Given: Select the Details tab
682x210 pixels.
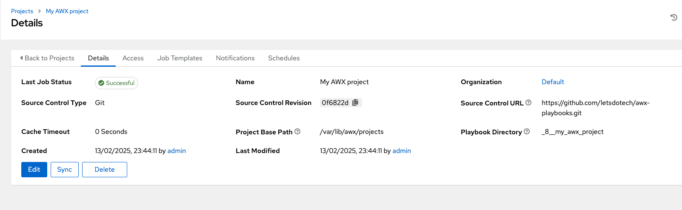Looking at the screenshot, I should pos(98,58).
